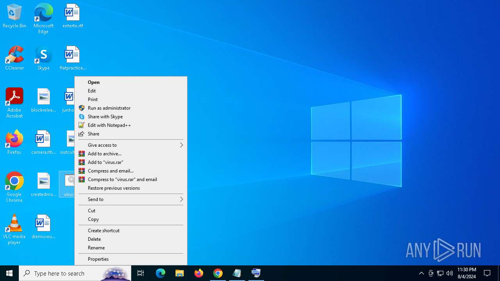Image resolution: width=500 pixels, height=281 pixels.
Task: Choose Cut in the context menu
Action: [x=131, y=211]
